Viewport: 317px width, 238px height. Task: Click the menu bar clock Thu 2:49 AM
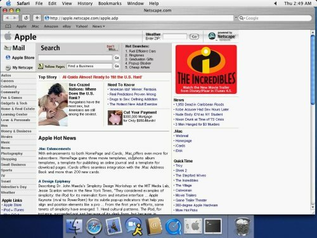297,3
